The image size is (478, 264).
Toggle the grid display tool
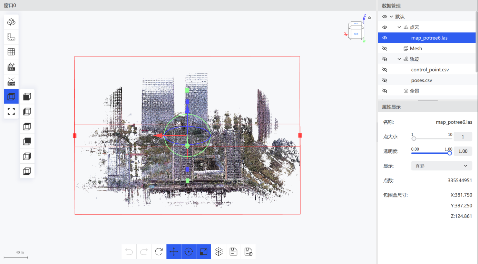point(11,52)
